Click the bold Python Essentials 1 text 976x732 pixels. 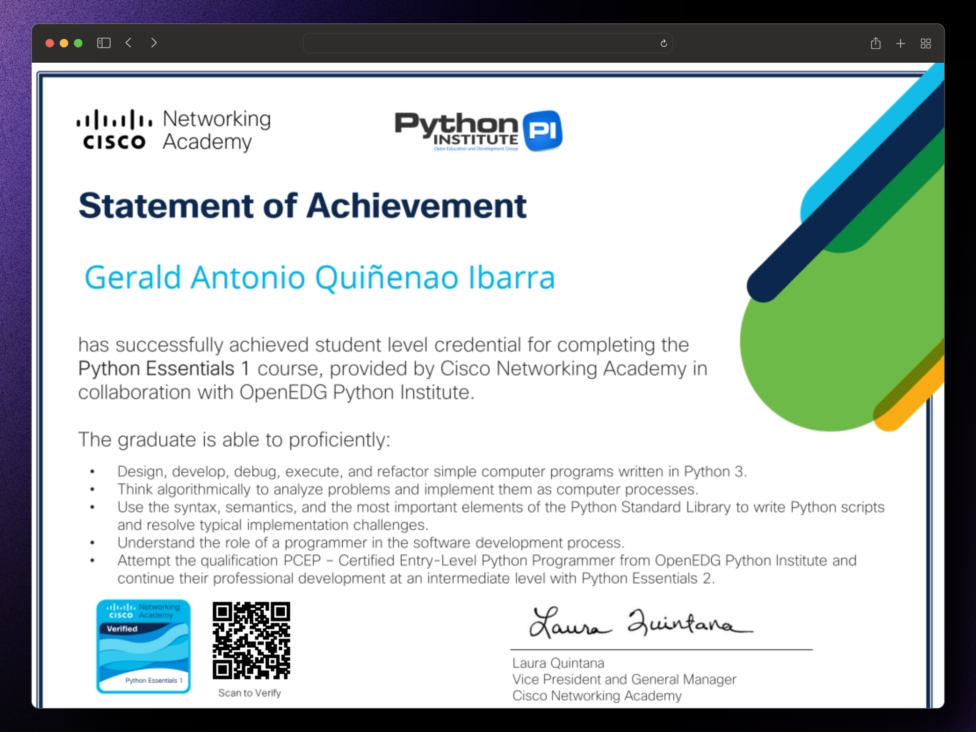coord(164,368)
